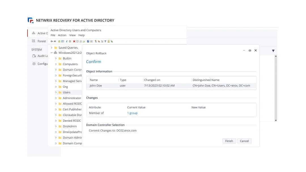Click the Find objects icon

[109, 41]
